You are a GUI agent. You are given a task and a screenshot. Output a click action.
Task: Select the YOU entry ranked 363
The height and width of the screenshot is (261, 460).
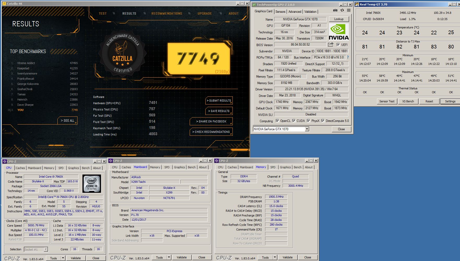(x=43, y=110)
